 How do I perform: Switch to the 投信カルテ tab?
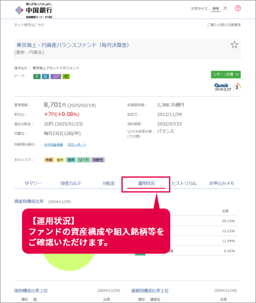pos(71,183)
